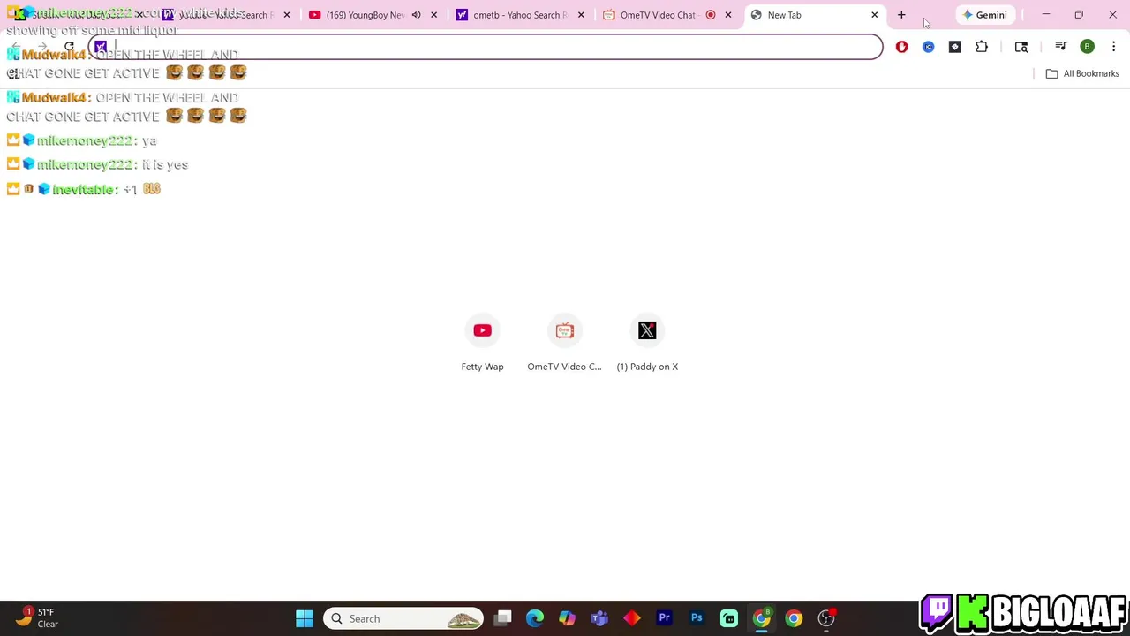Open the tab search icon in toolbar

(x=1021, y=47)
